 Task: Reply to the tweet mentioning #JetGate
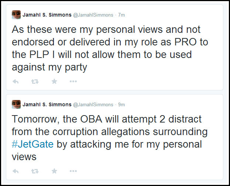(x=16, y=171)
